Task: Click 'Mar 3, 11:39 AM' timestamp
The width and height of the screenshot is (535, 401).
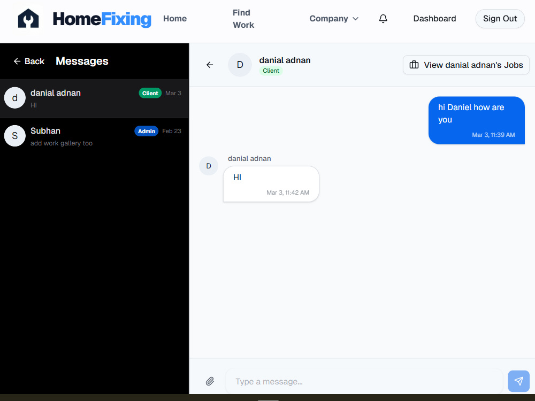Action: [493, 135]
